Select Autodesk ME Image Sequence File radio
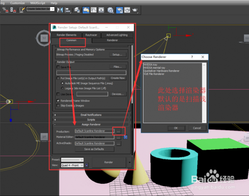249x196 pixels. 62,83
